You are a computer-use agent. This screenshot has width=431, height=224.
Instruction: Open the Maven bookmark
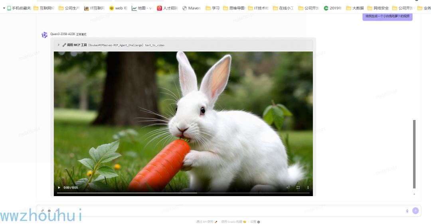tap(192, 8)
